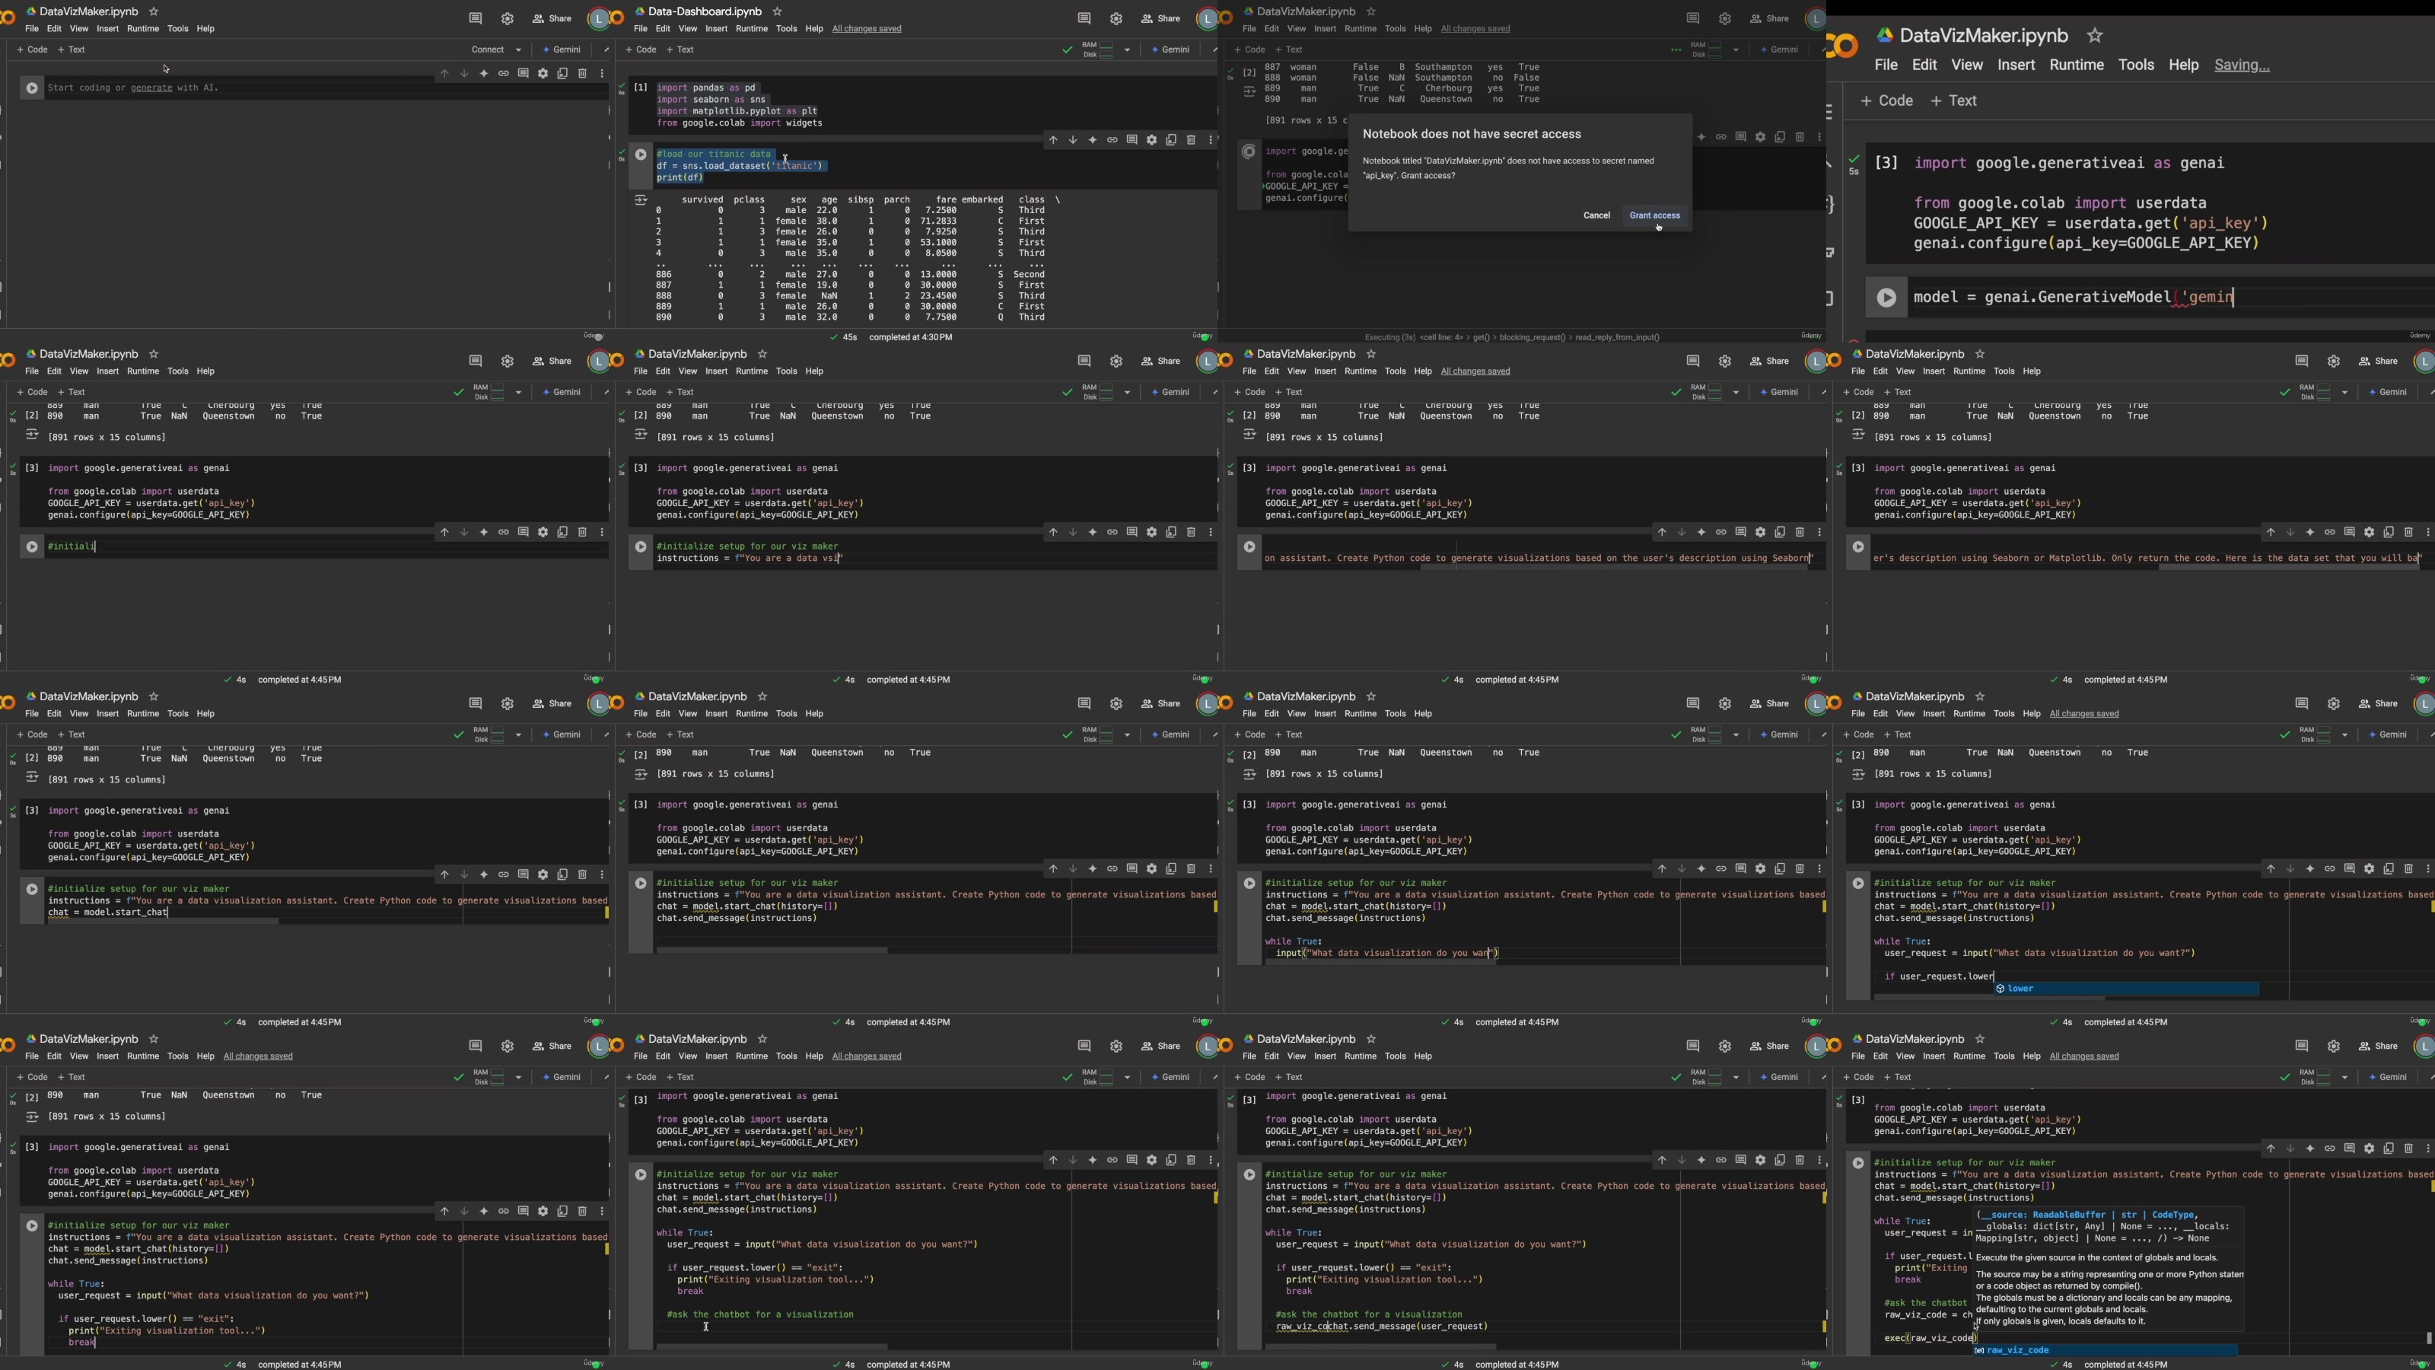Click the 'generate' link in the empty cell
The width and height of the screenshot is (2435, 1370).
coord(151,87)
